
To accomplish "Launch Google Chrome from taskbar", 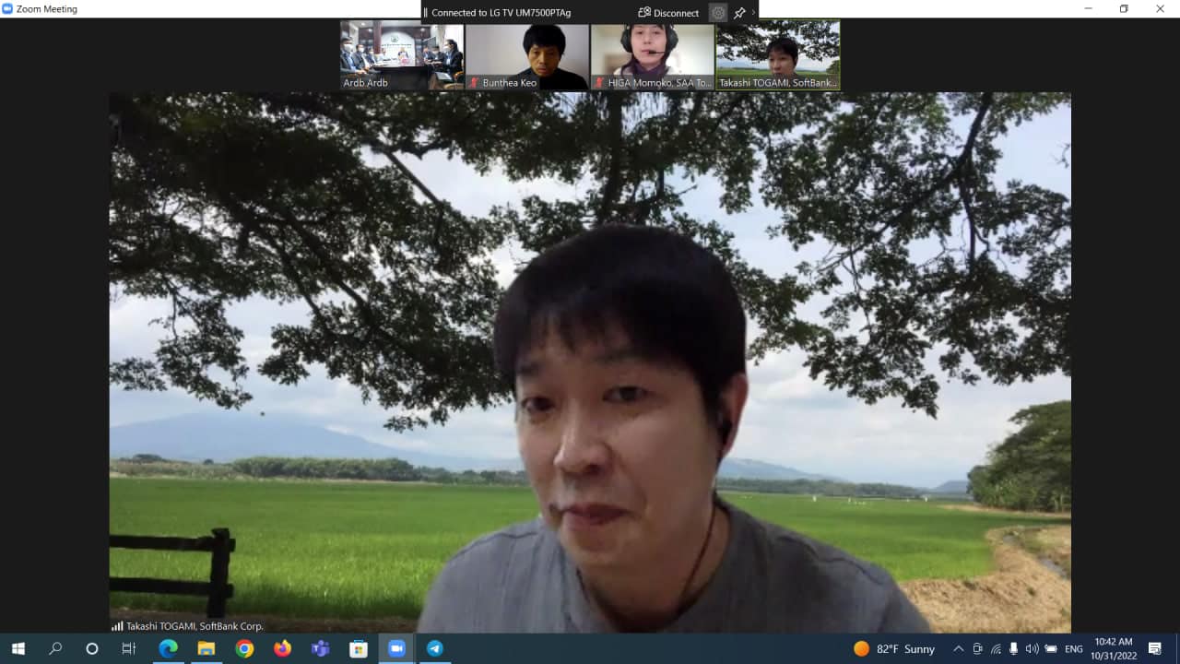I will (x=244, y=648).
